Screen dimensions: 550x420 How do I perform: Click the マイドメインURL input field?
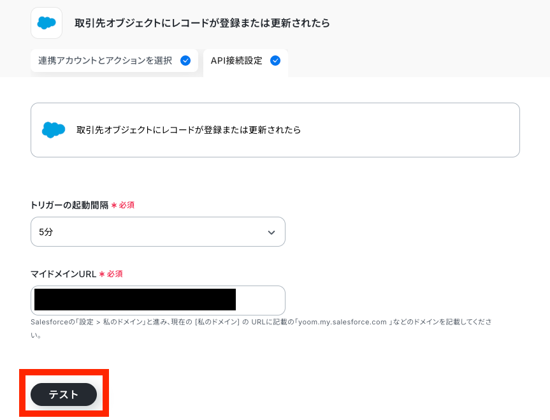click(x=158, y=300)
